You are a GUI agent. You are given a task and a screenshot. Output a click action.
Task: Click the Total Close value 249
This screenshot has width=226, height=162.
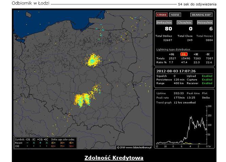pos(190,40)
